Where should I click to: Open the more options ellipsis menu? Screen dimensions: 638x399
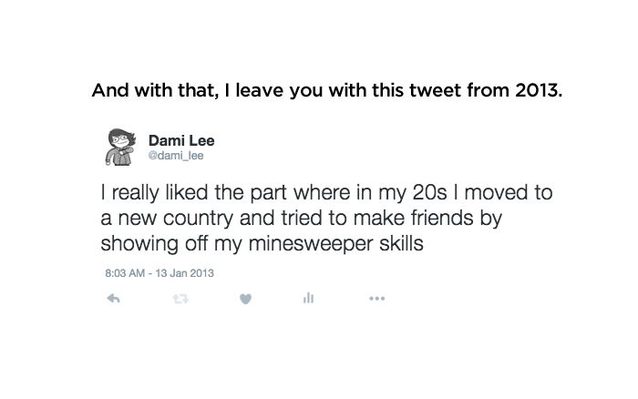coord(376,298)
